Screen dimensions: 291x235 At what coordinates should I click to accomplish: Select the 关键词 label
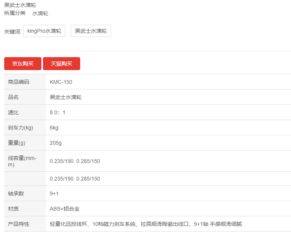tap(13, 32)
